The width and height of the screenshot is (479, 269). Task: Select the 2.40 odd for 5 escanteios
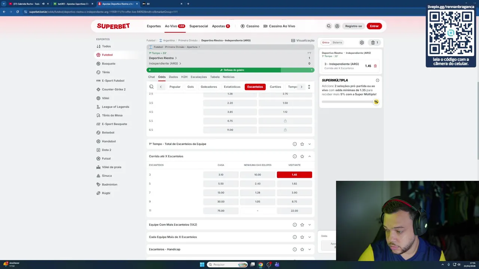pos(257,184)
